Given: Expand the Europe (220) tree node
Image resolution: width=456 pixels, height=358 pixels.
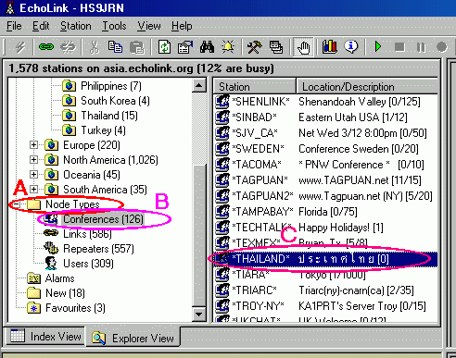Looking at the screenshot, I should 33,145.
